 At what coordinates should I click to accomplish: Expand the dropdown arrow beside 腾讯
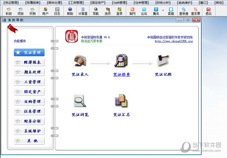[x=163, y=11]
